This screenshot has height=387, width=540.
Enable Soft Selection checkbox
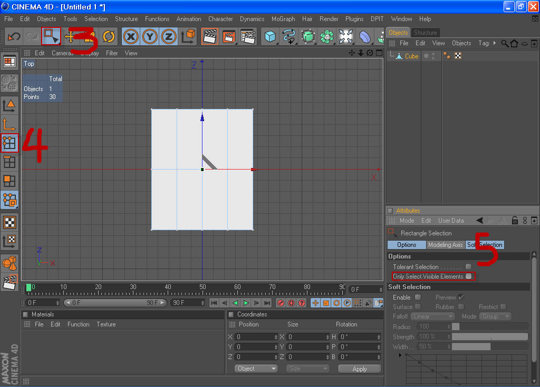coord(418,297)
